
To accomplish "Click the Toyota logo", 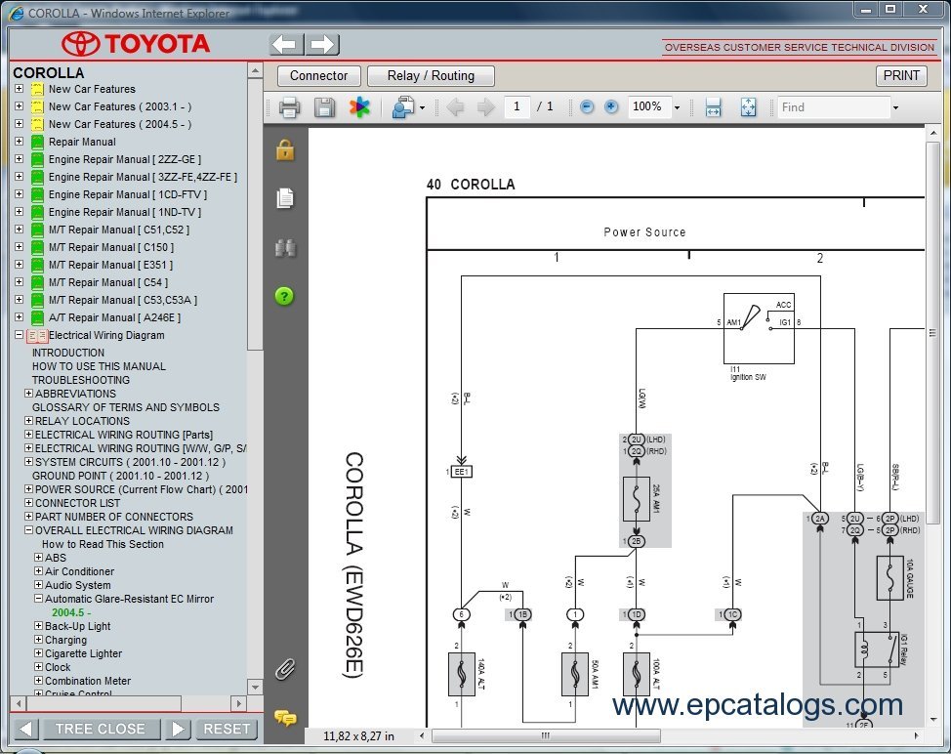I will click(136, 44).
